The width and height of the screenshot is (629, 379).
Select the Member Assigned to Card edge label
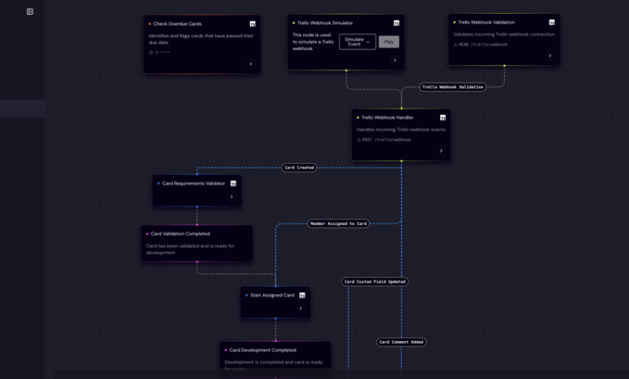click(339, 224)
